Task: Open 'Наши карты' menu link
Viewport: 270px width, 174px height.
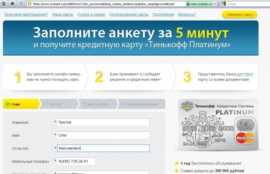Action: pos(63,14)
